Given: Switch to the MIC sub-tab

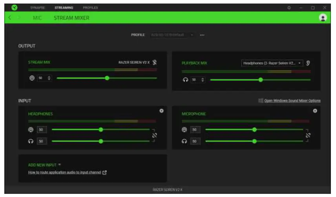Looking at the screenshot, I should [37, 18].
